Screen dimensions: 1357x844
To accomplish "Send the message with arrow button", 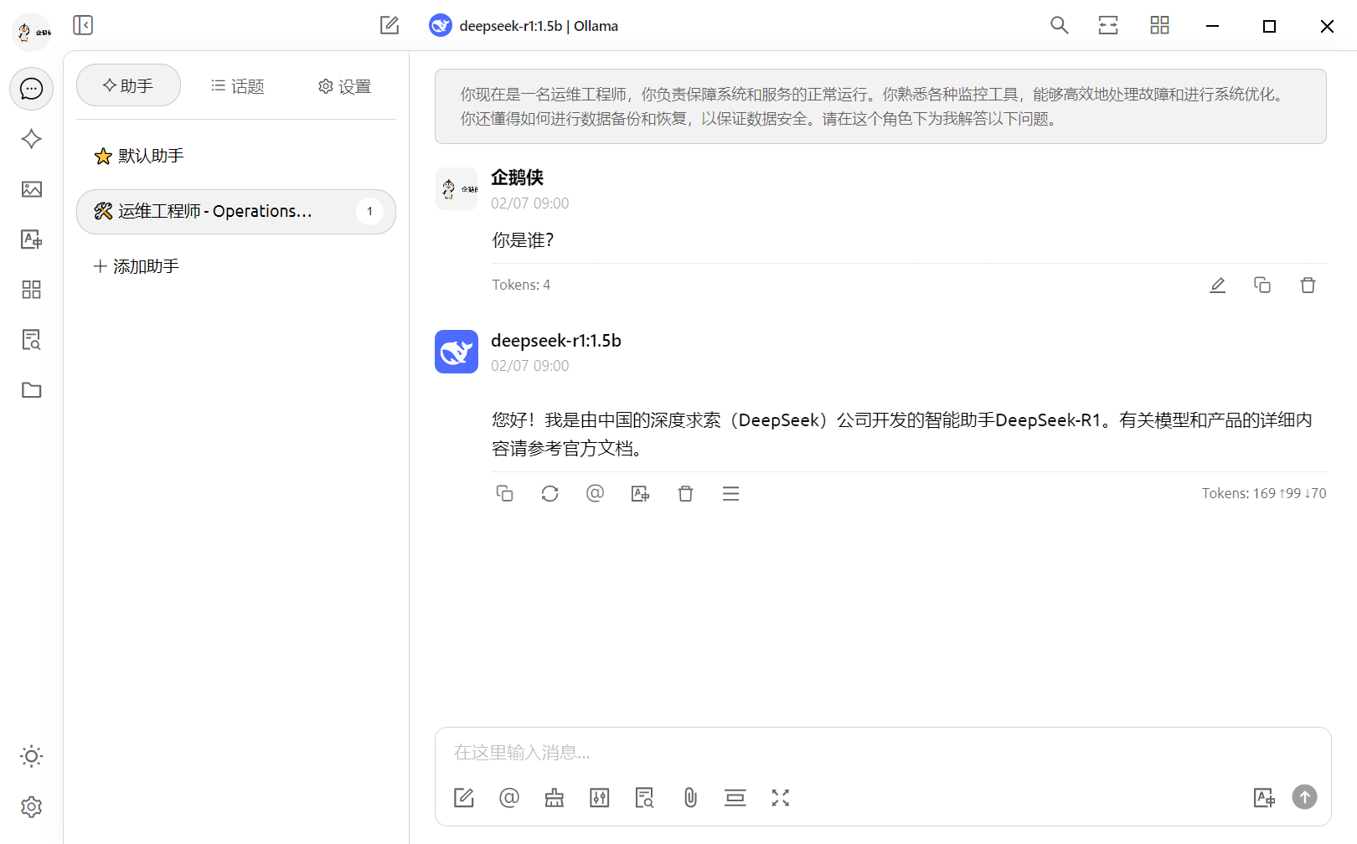I will click(x=1304, y=797).
